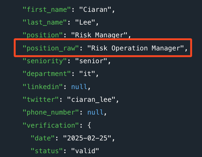Select the "Ciaran" value
Image resolution: width=202 pixels, height=157 pixels.
pos(95,10)
